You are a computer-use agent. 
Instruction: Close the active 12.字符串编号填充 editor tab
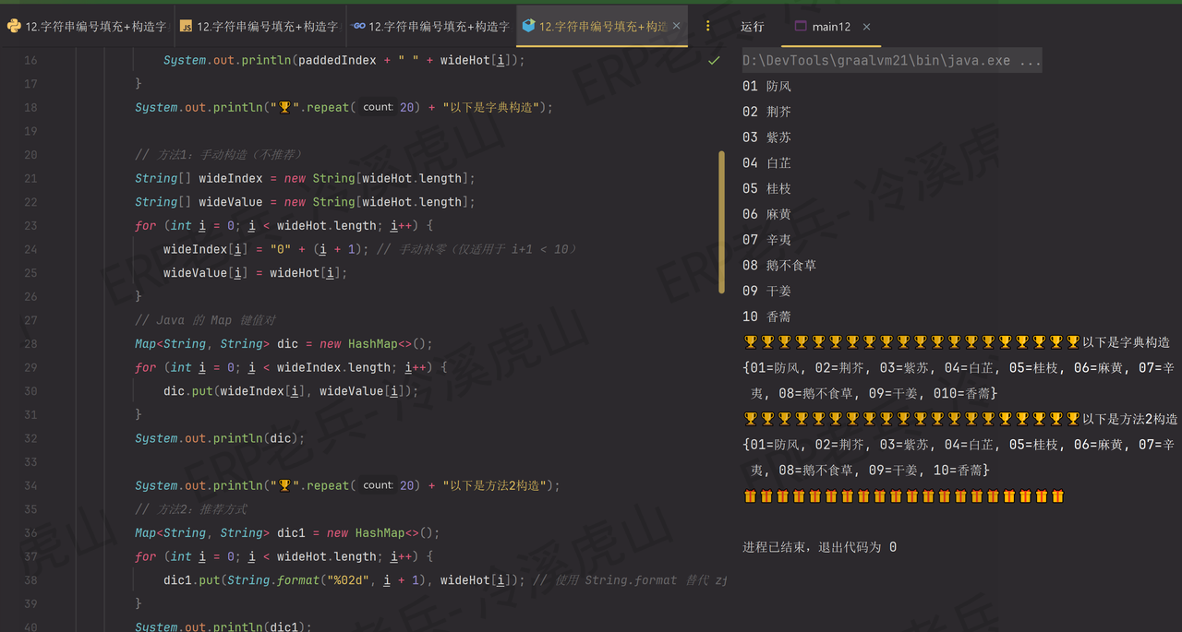(676, 27)
